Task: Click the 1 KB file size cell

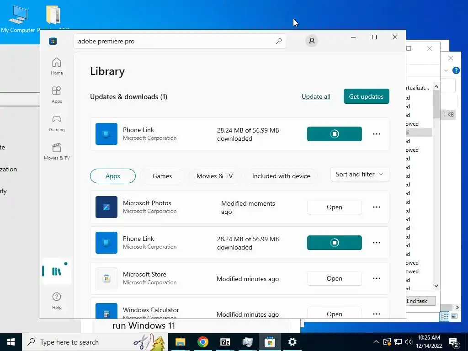Action: click(448, 114)
